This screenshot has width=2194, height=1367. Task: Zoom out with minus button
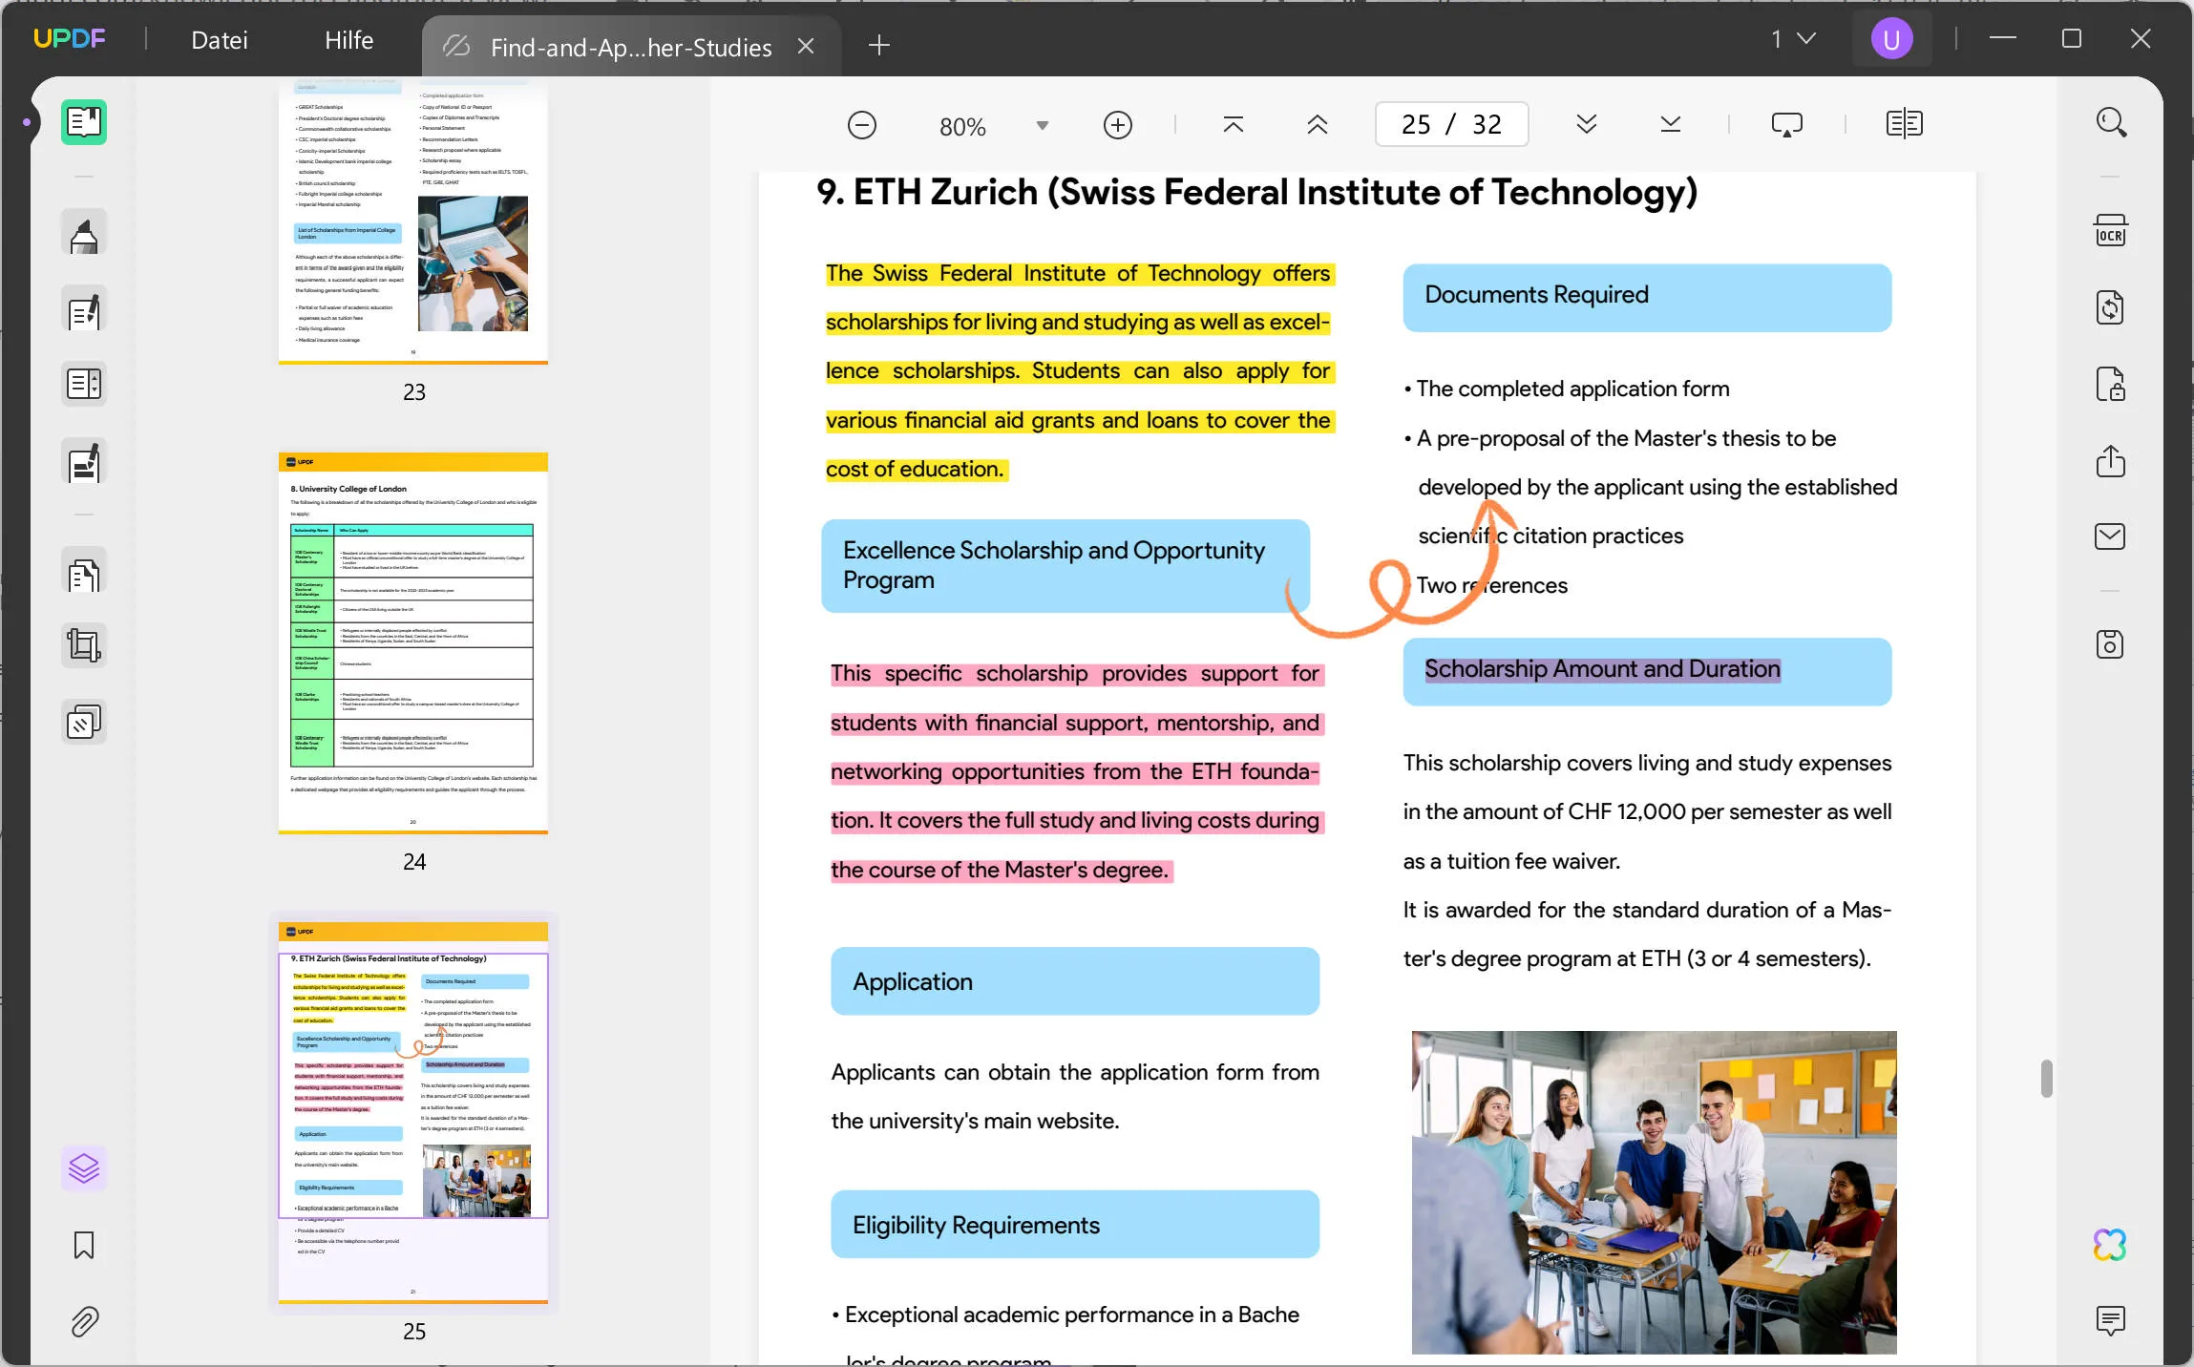(x=861, y=125)
